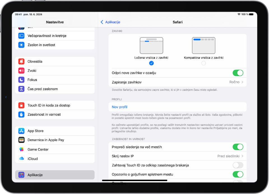Image resolution: width=269 pixels, height=194 pixels.
Task: Tap the back chevron beside Aplikacije
Action: coord(102,22)
